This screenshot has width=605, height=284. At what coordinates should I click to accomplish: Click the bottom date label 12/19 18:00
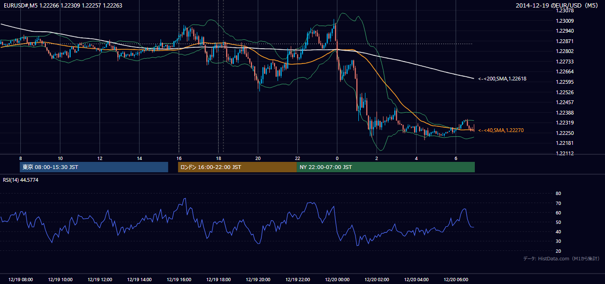click(x=218, y=280)
